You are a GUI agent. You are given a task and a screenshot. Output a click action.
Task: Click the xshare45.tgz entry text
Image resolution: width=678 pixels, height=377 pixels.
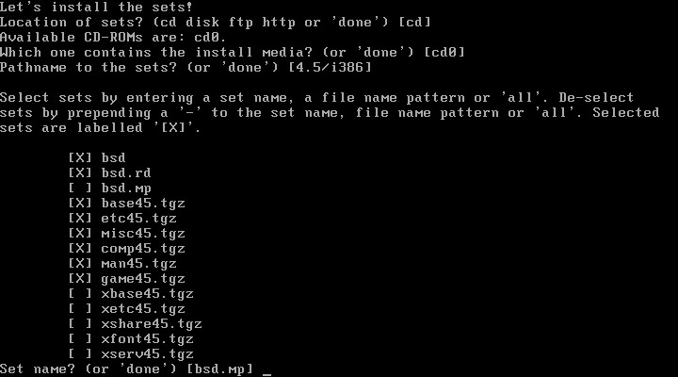152,324
